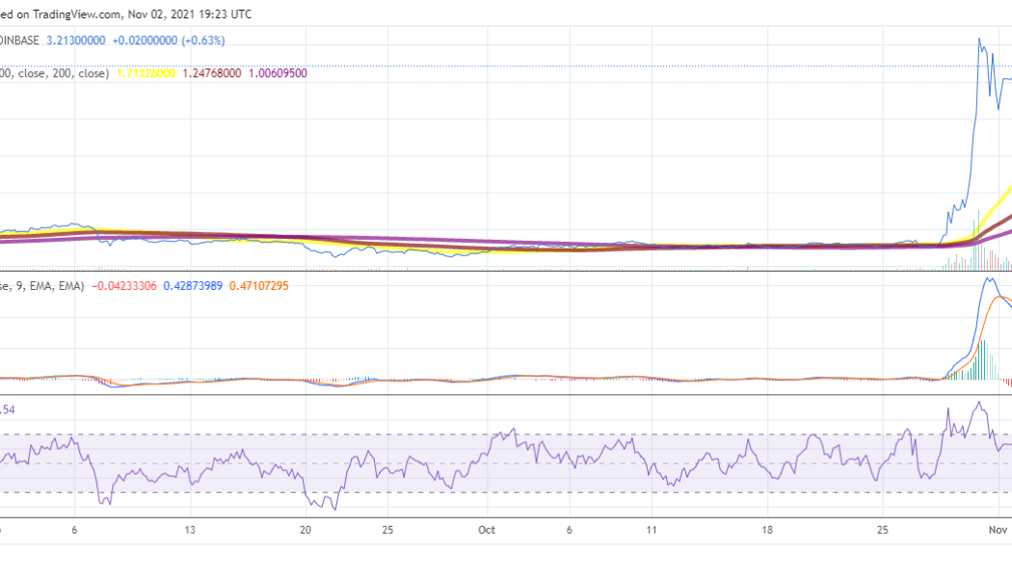Click the Nov label on the time axis
1012x578 pixels.
(999, 530)
